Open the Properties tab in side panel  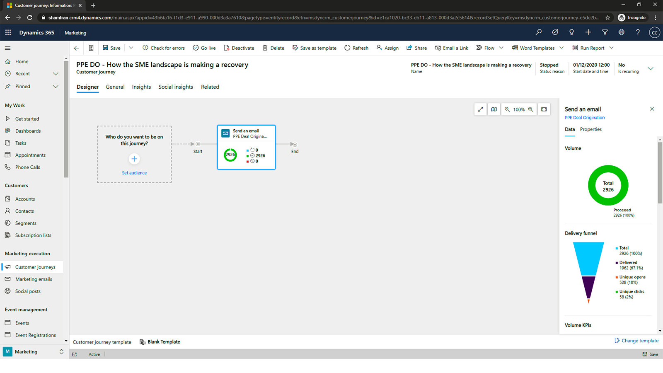(x=590, y=129)
